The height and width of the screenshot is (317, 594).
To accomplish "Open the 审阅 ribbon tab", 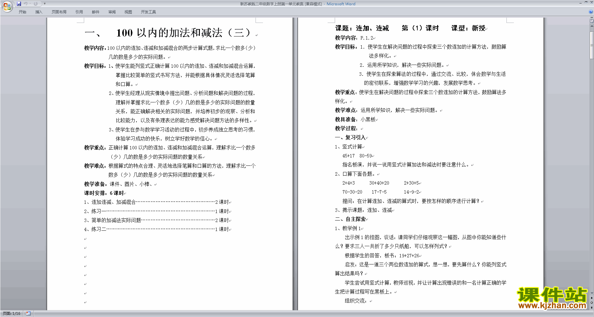I will pyautogui.click(x=112, y=12).
